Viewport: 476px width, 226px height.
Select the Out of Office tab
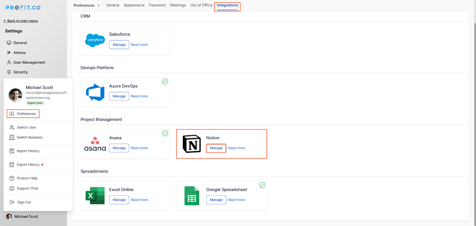coord(201,5)
